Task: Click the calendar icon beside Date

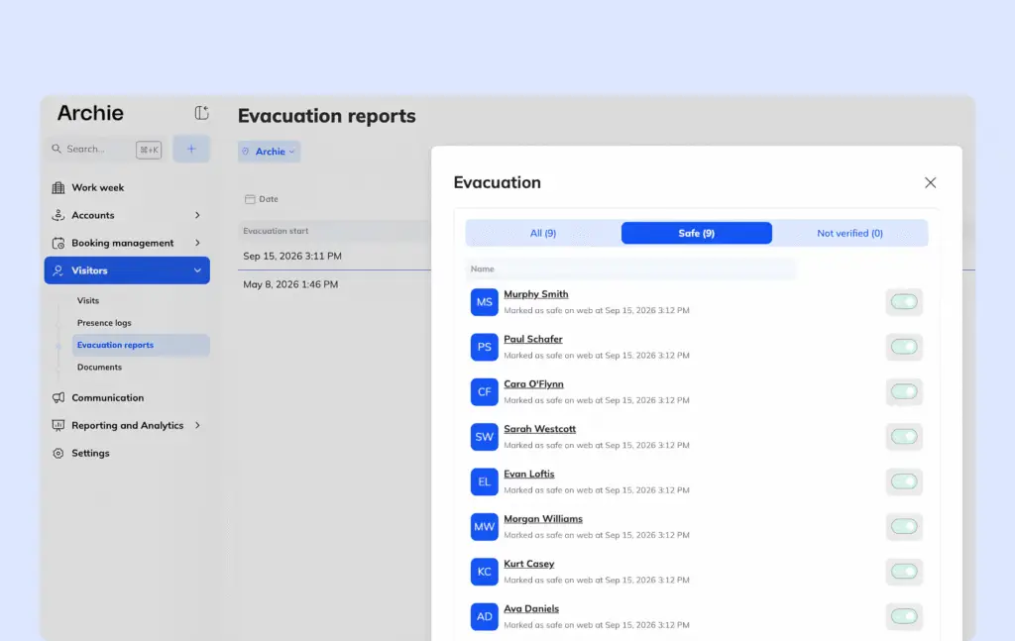Action: click(x=250, y=199)
